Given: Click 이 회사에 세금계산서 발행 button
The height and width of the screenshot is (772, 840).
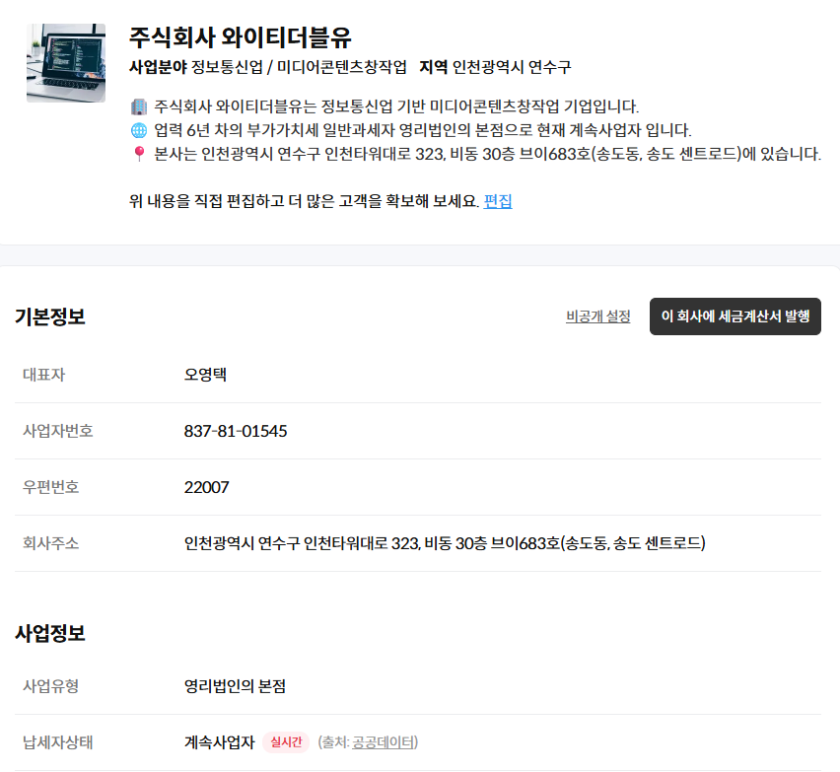Looking at the screenshot, I should 735,316.
